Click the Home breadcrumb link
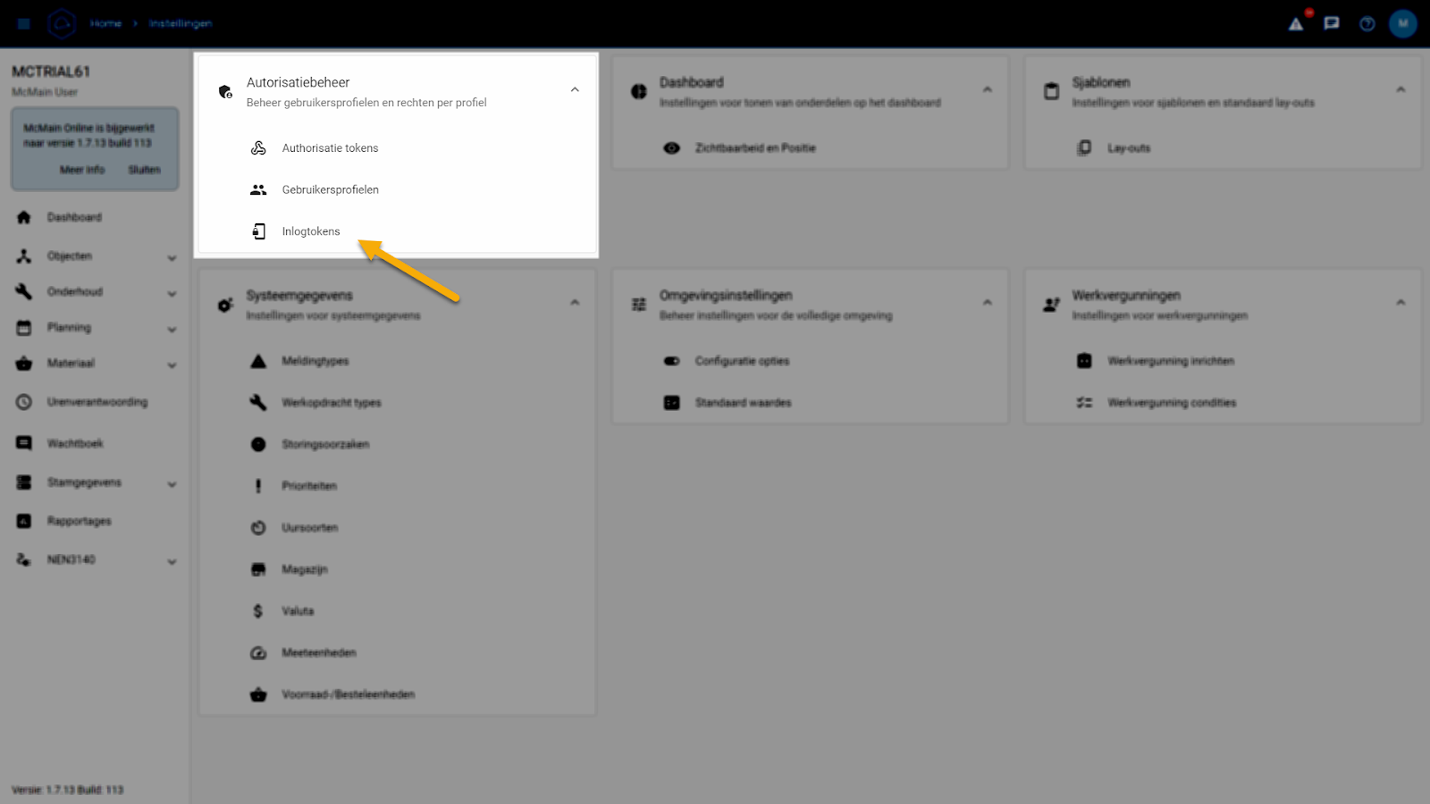1430x804 pixels. (x=105, y=24)
